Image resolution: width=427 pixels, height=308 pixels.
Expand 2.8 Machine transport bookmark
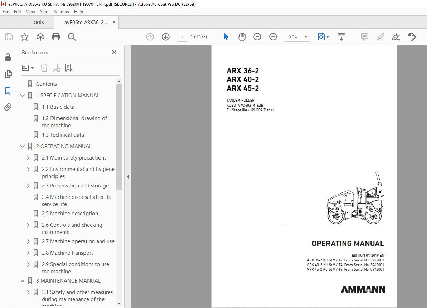click(28, 253)
